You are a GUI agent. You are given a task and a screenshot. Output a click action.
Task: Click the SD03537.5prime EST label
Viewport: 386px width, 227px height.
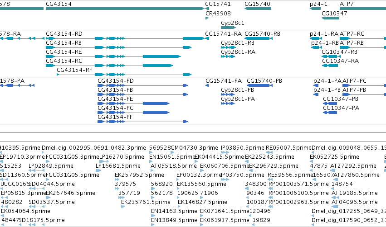[x=51, y=202]
